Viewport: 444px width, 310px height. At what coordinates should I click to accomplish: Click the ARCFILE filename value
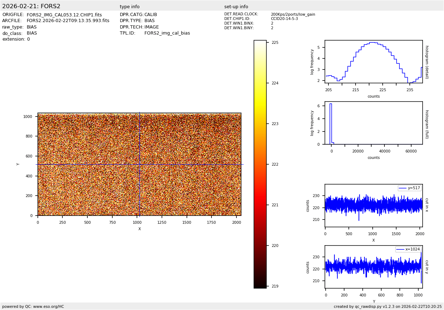tap(68, 21)
